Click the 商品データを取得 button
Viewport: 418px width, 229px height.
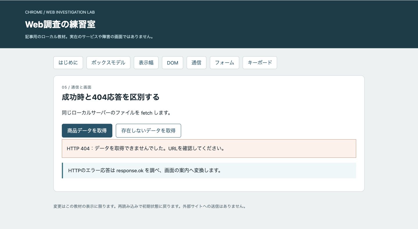coord(87,131)
